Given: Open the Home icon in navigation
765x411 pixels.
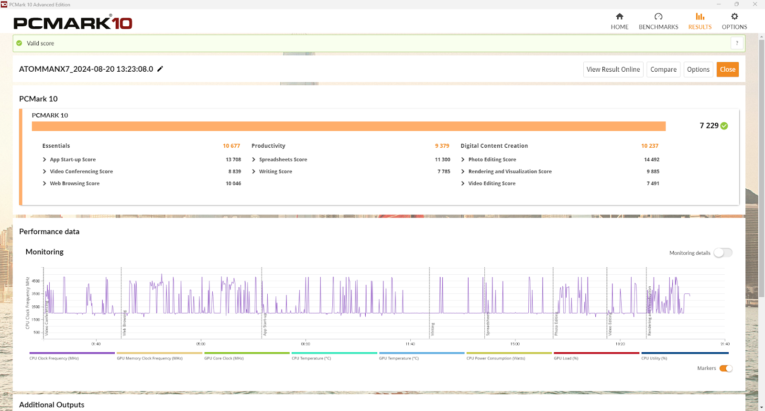Looking at the screenshot, I should pos(620,17).
